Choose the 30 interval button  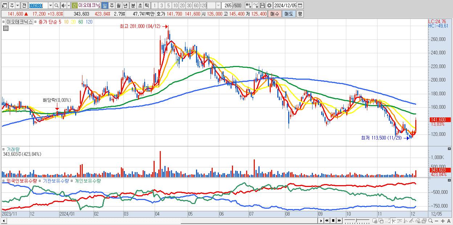[x=189, y=5]
